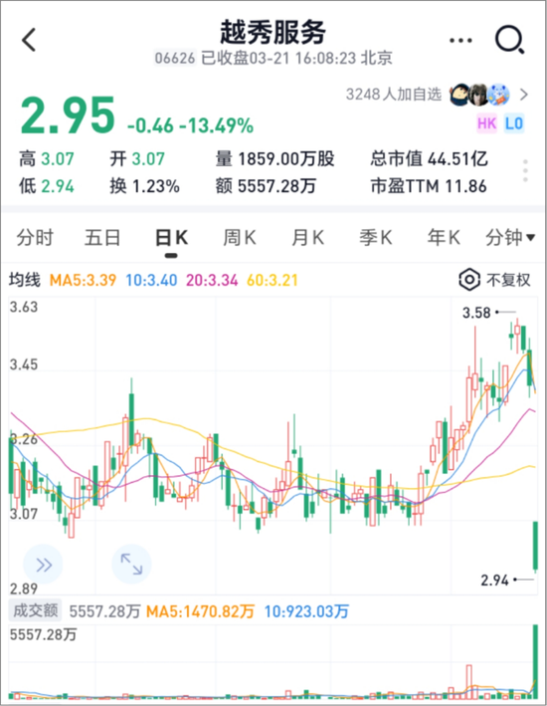This screenshot has height=706, width=547.
Task: Open the three-dot more options menu
Action: [460, 41]
